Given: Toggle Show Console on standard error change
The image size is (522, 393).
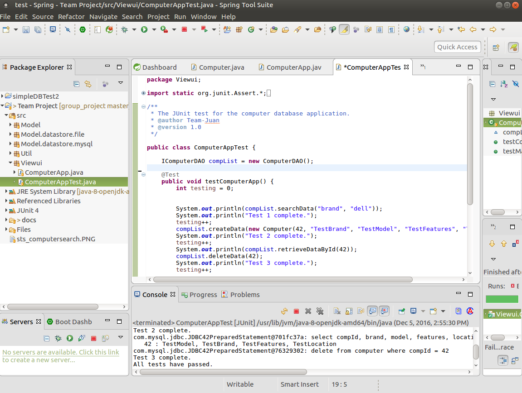Looking at the screenshot, I should (x=385, y=311).
